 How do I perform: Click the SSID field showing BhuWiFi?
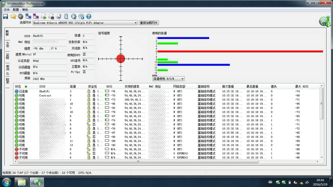(49, 36)
